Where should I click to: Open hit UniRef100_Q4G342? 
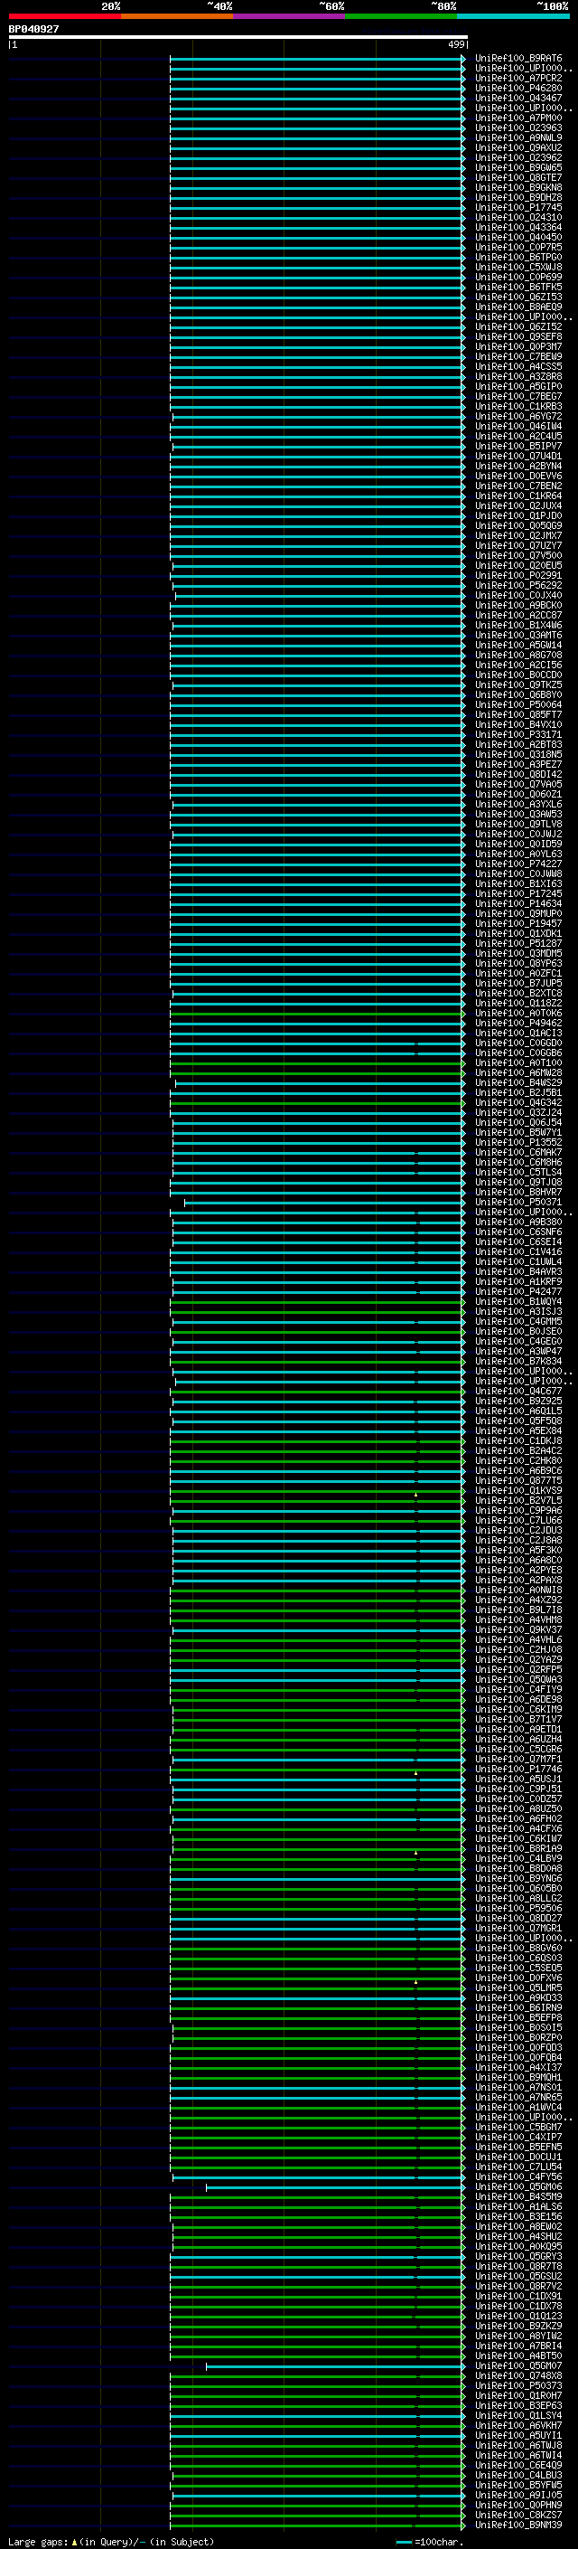517,1102
